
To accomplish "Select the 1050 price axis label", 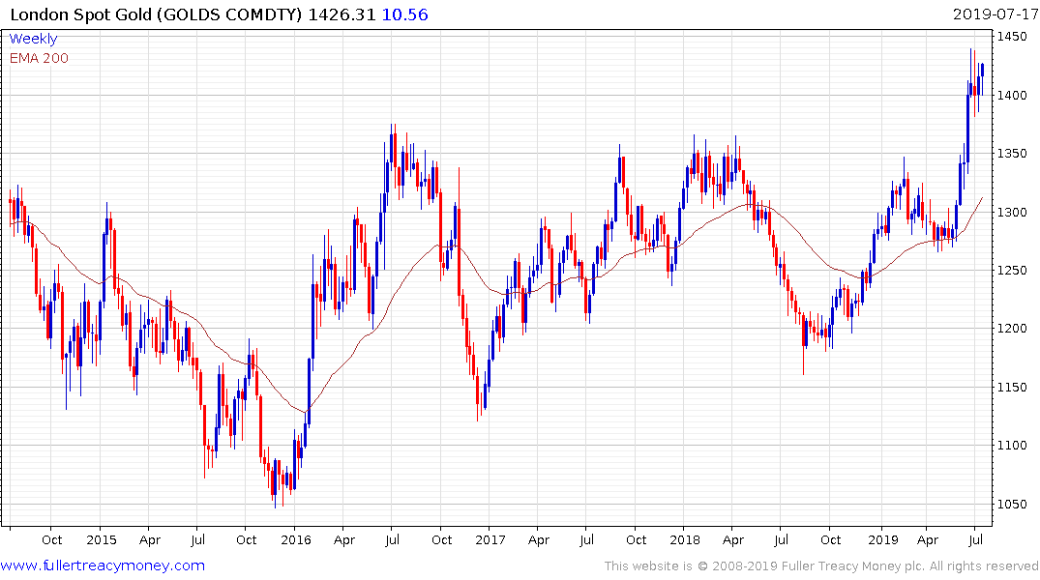I will click(1012, 504).
